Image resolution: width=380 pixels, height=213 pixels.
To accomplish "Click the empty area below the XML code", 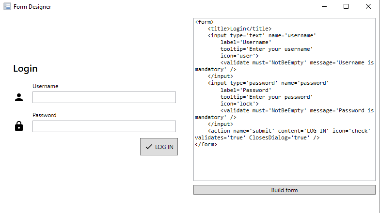I will 284,164.
